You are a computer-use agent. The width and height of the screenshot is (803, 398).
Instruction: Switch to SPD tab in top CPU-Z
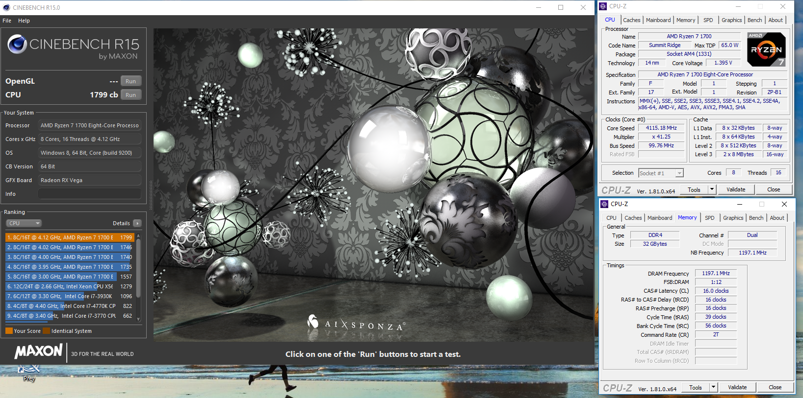[x=708, y=20]
